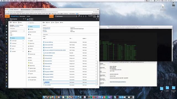The height and width of the screenshot is (99, 177).
Task: Open New support request
Action: (x=34, y=80)
